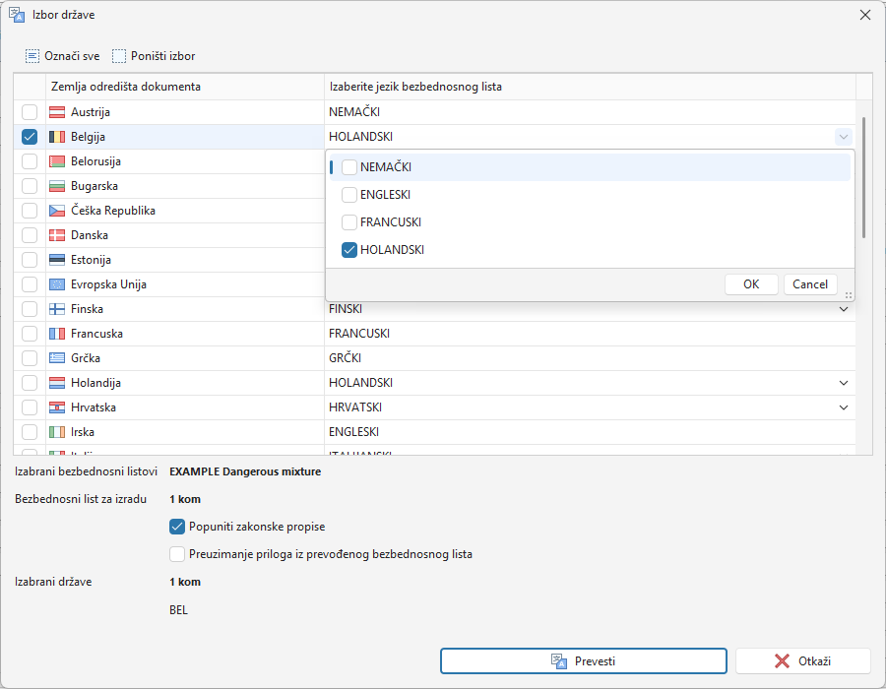This screenshot has height=689, width=886.
Task: Click the Belgija flag icon
Action: coord(57,137)
